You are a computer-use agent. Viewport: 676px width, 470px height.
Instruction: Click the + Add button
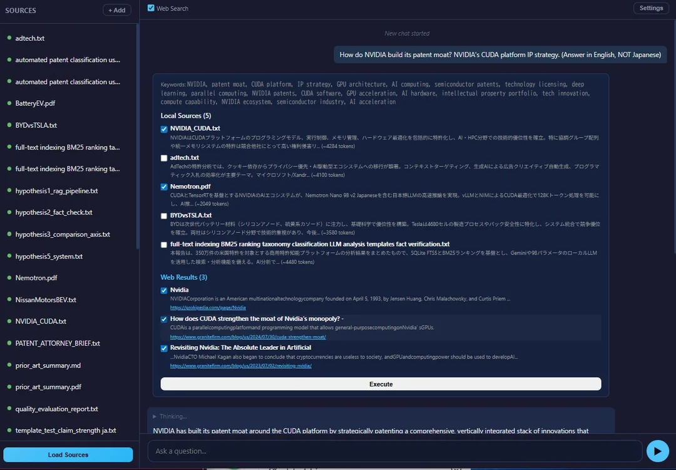(116, 10)
